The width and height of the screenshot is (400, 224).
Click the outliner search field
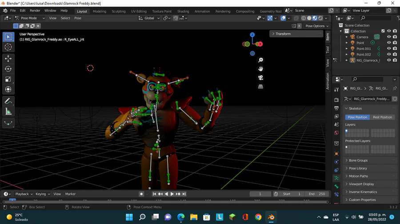376,18
